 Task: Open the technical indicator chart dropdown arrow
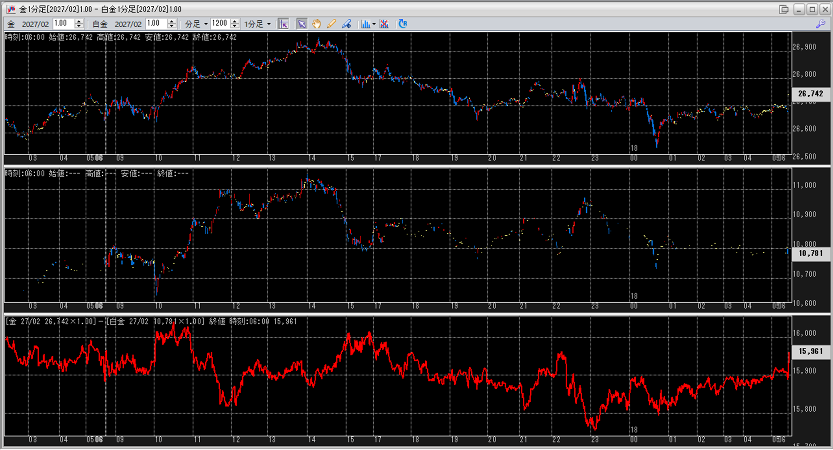[374, 24]
